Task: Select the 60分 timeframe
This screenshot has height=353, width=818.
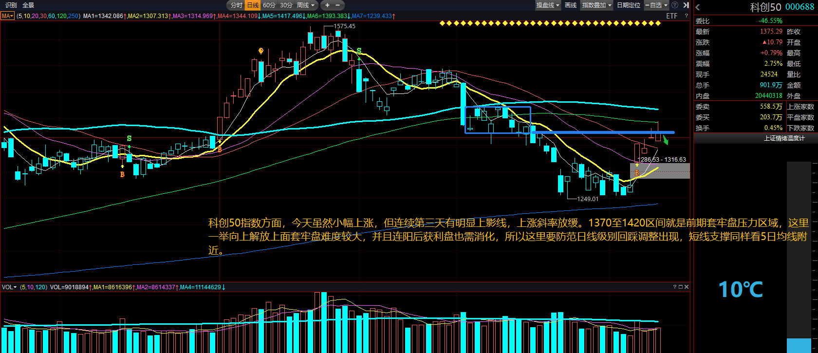Action: pyautogui.click(x=269, y=5)
